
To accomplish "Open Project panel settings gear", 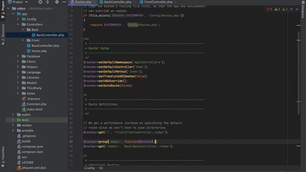I will [x=57, y=2].
